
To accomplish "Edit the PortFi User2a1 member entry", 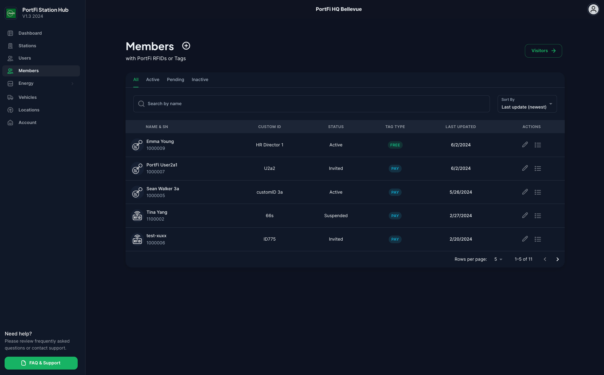I will [525, 168].
